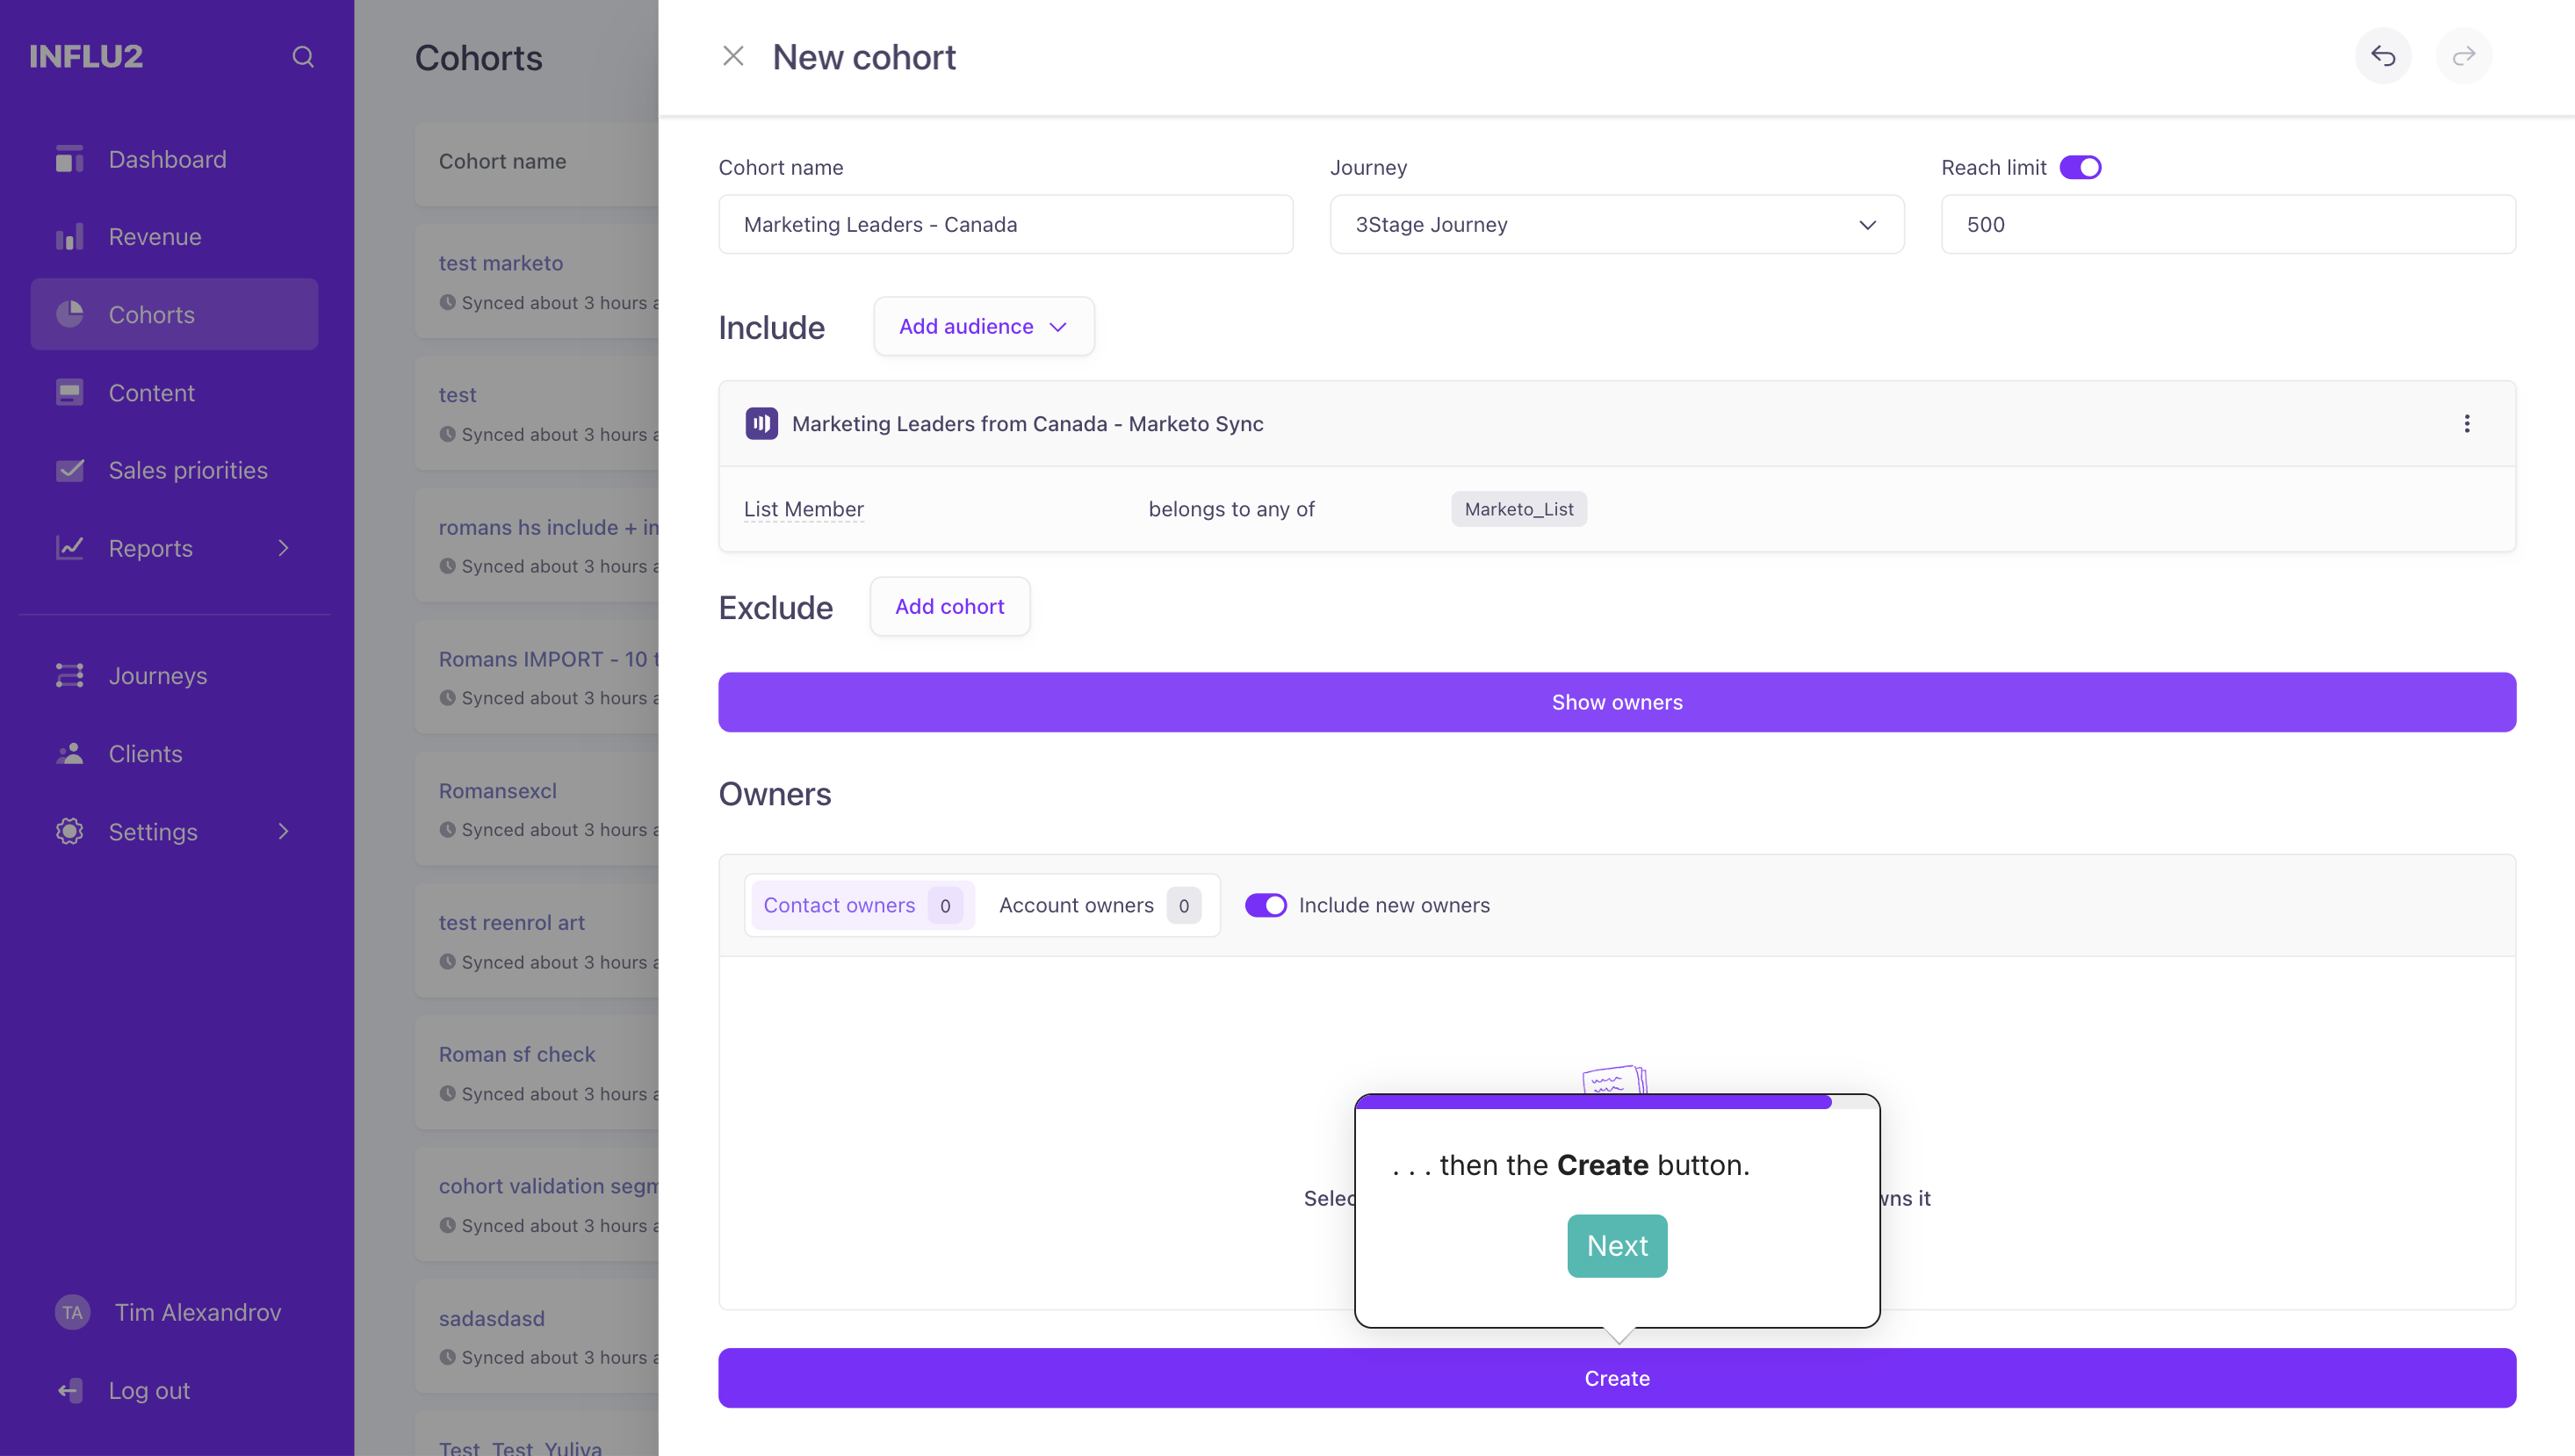Click the Reports chart icon
The width and height of the screenshot is (2575, 1456).
pyautogui.click(x=69, y=547)
